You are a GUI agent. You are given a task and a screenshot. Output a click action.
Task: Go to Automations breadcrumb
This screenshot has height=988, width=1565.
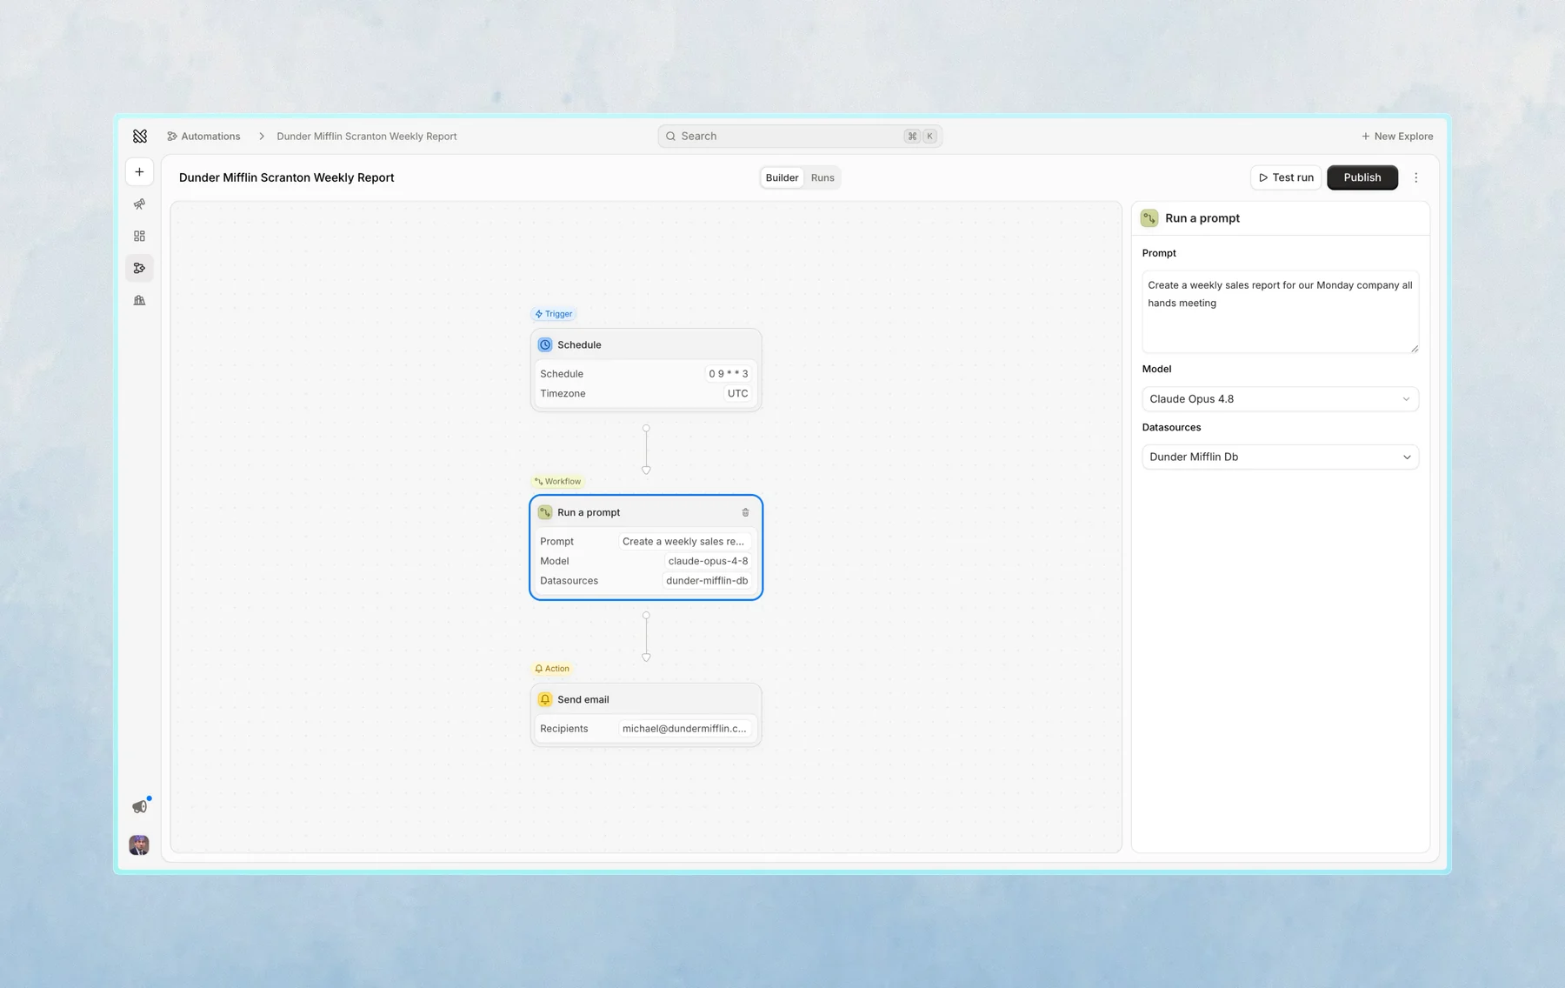[203, 137]
